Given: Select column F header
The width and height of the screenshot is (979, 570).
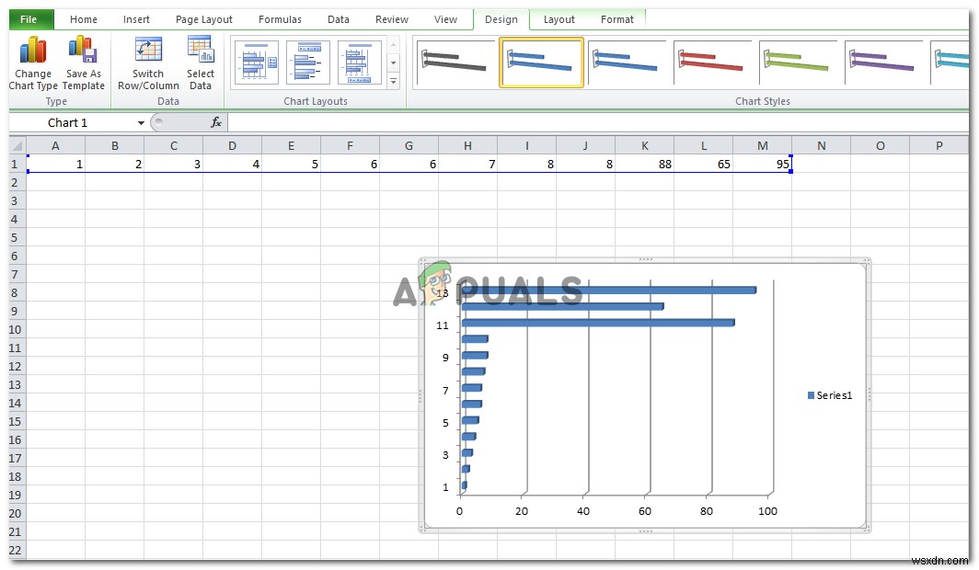Looking at the screenshot, I should [x=350, y=146].
